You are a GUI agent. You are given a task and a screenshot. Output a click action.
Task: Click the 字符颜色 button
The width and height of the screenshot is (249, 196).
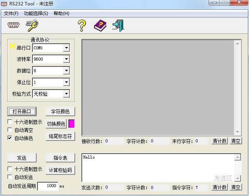(x=60, y=112)
